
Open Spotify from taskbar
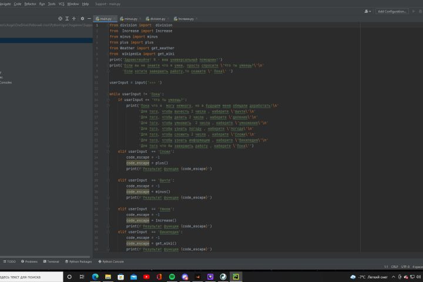[x=172, y=277]
